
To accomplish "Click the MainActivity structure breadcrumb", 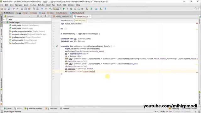I will click(67, 20).
